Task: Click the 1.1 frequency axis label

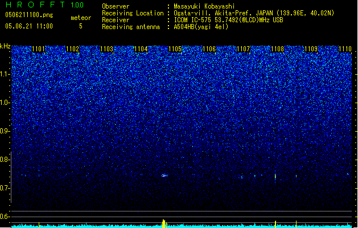Action: [5, 74]
